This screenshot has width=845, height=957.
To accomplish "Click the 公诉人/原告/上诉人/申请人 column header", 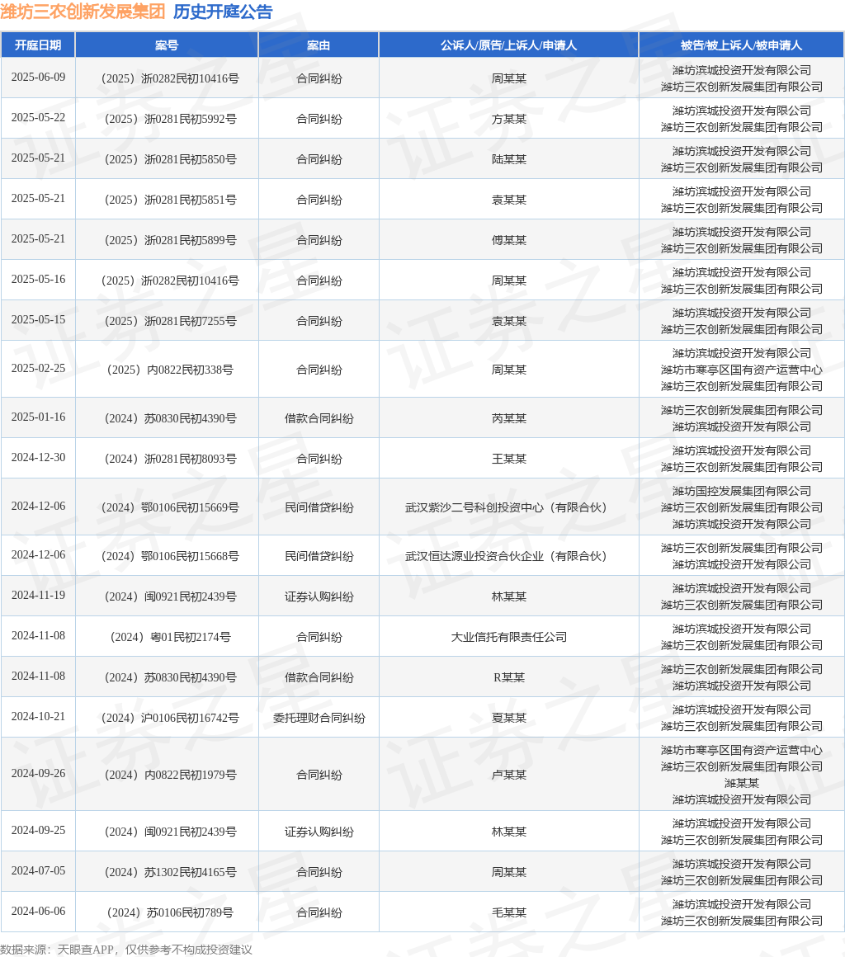I will [508, 45].
